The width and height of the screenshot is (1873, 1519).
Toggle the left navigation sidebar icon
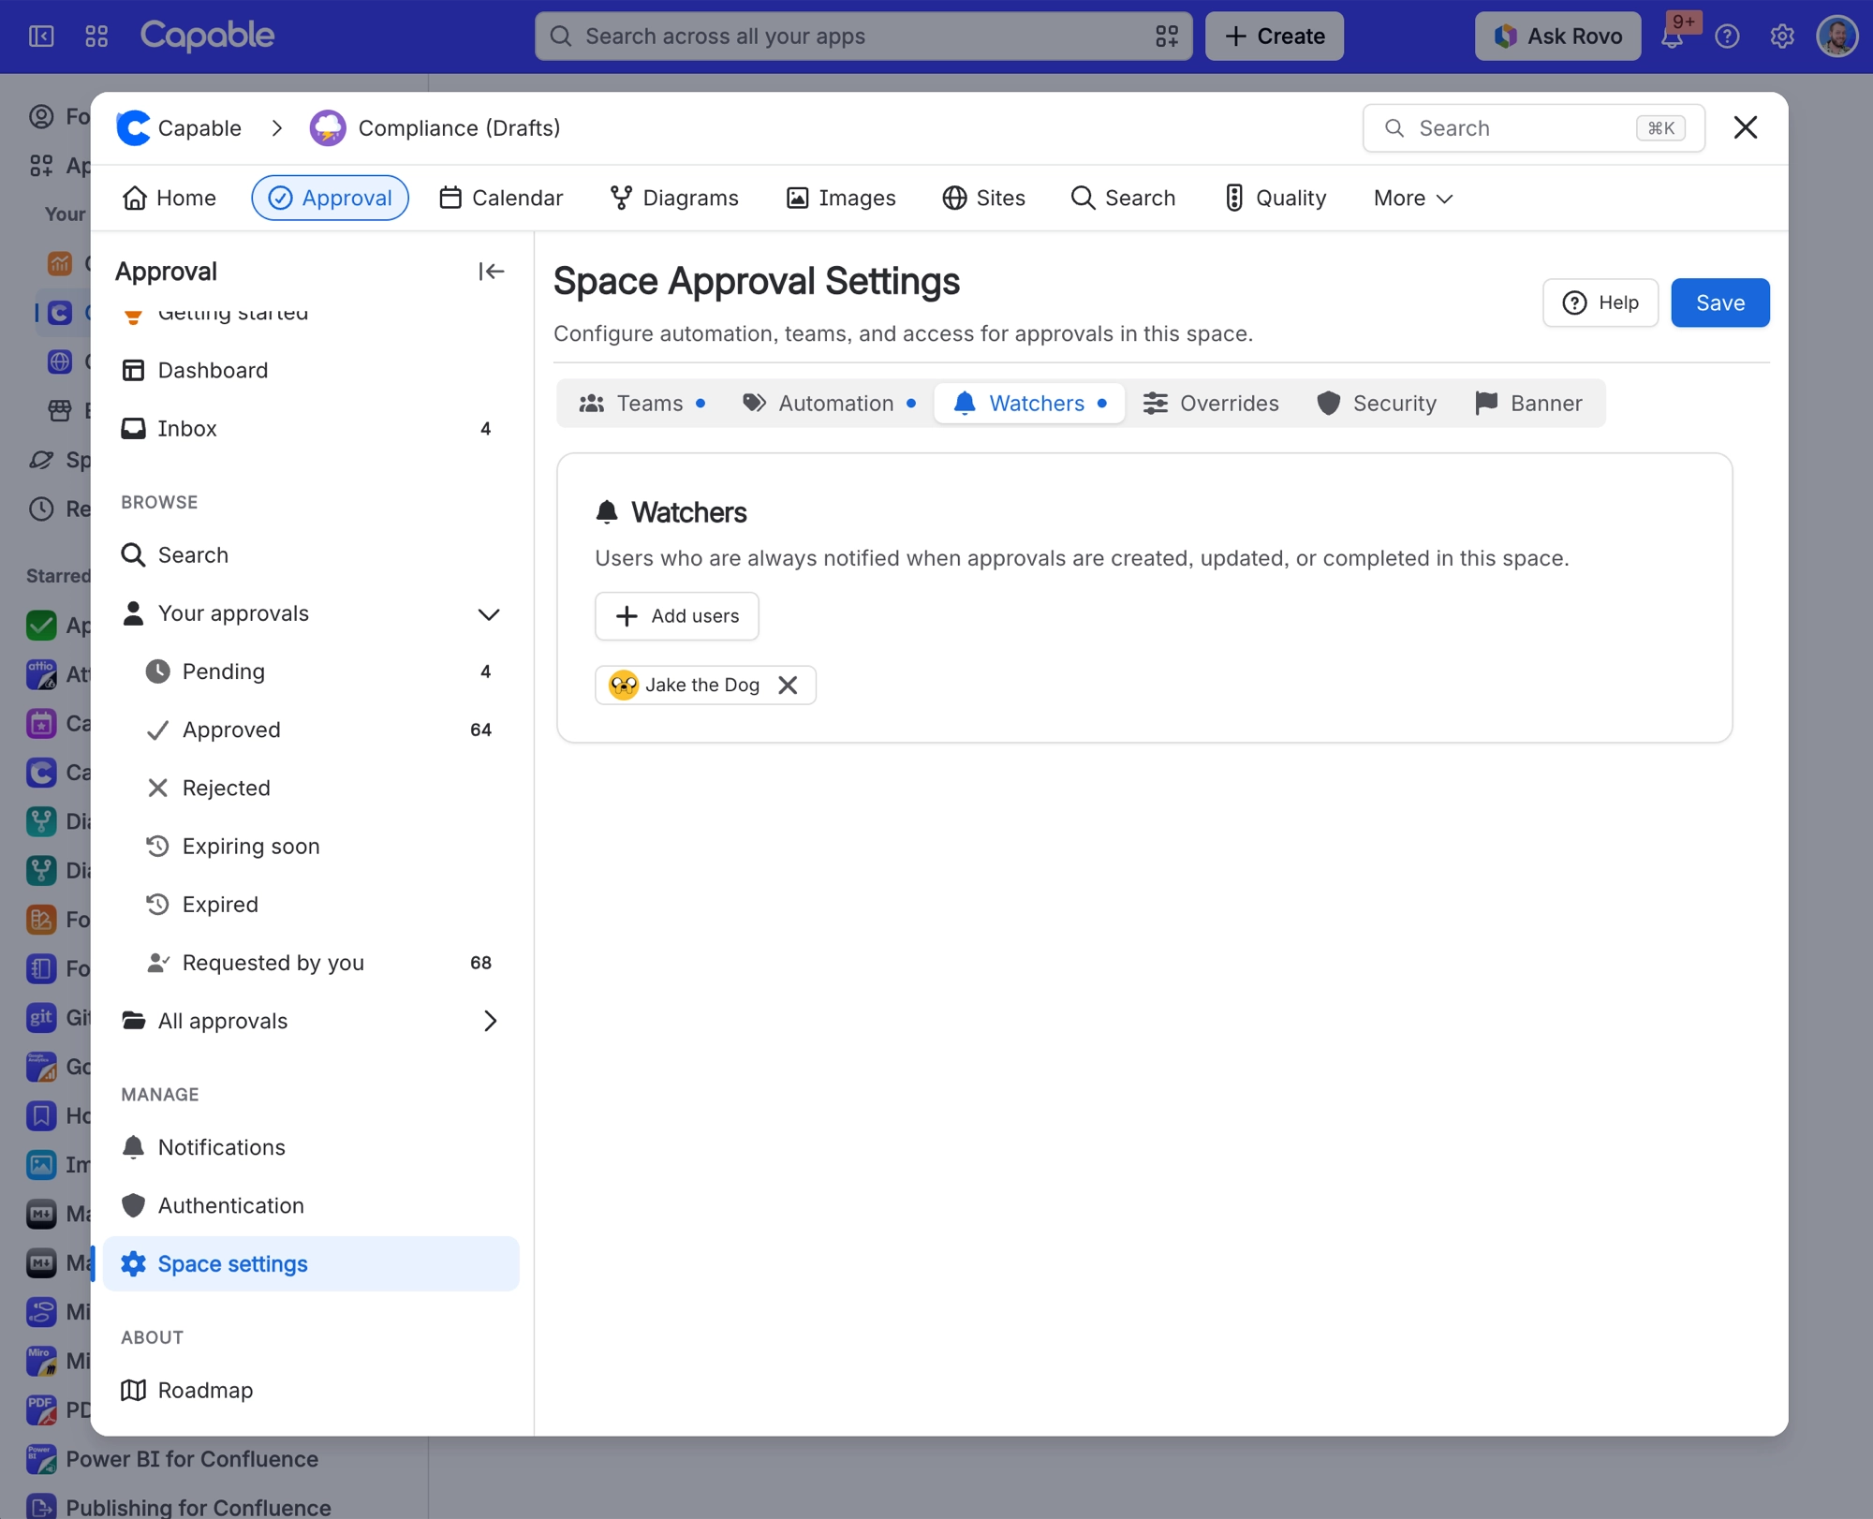[x=41, y=37]
